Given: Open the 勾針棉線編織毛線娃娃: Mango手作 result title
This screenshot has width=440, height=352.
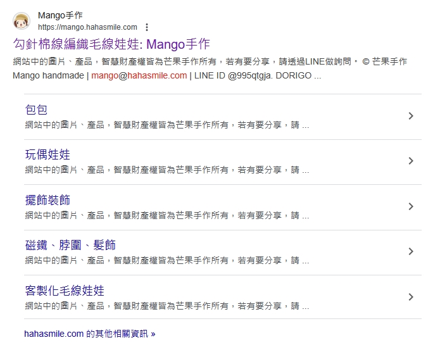Looking at the screenshot, I should pos(111,44).
